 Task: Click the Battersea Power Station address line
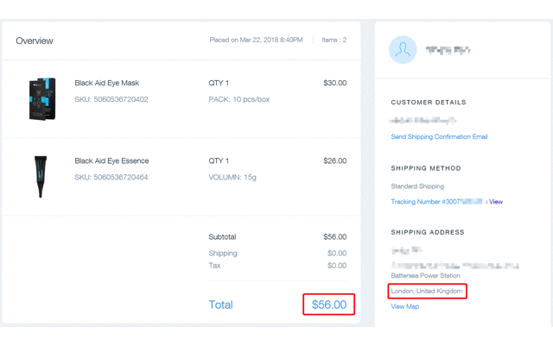pyautogui.click(x=425, y=276)
